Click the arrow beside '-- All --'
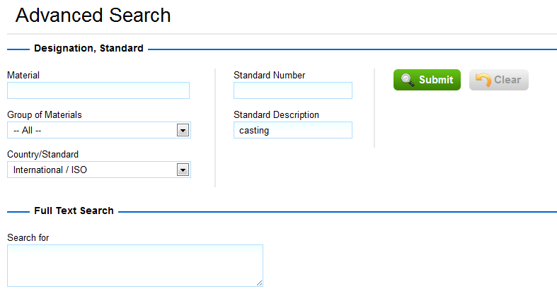The width and height of the screenshot is (557, 296). coord(183,130)
